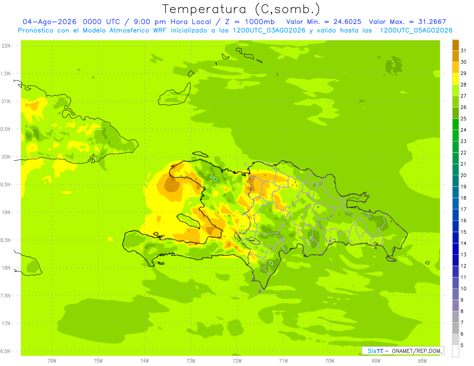This screenshot has width=474, height=366.
Task: Click the 19N latitude axis label
Action: pyautogui.click(x=7, y=212)
